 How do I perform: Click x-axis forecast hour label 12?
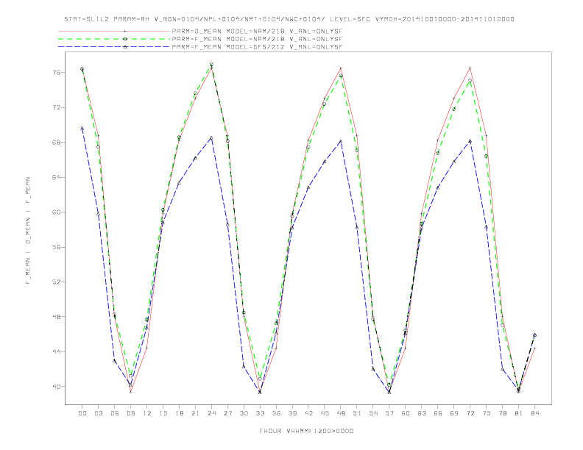click(147, 413)
